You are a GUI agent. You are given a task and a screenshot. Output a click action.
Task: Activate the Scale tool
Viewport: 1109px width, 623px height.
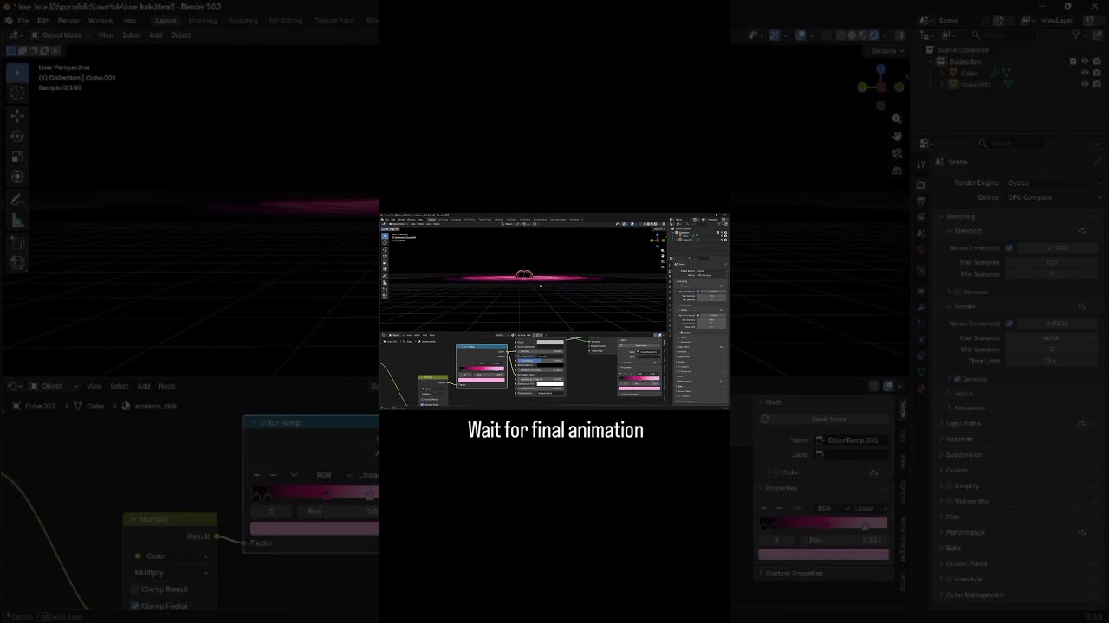17,157
